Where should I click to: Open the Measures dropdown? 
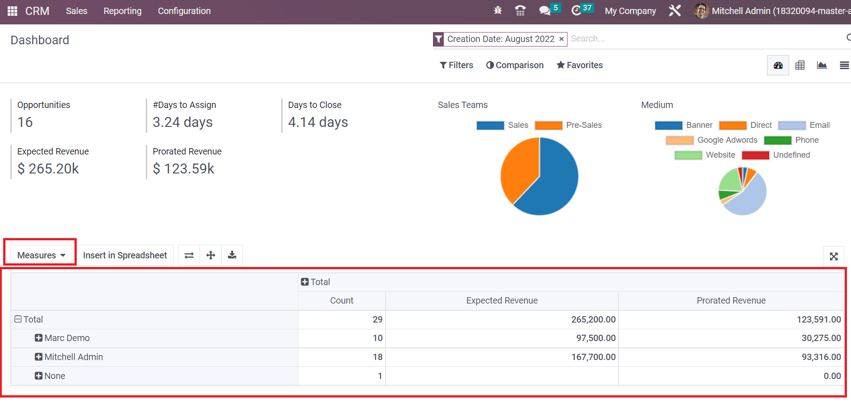pyautogui.click(x=40, y=255)
